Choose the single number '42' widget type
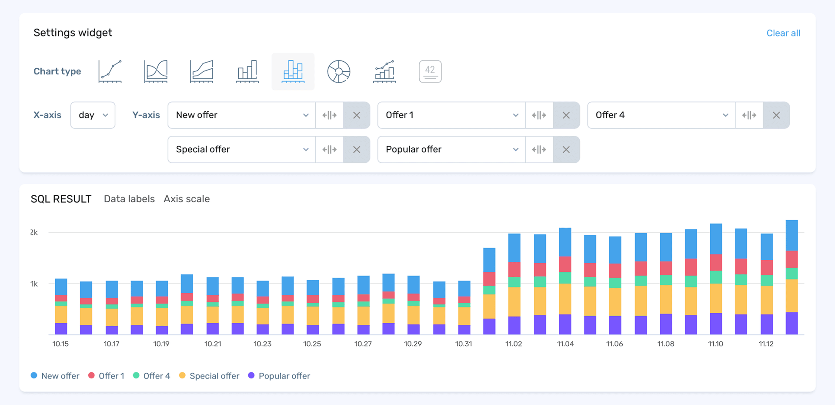 click(x=430, y=71)
